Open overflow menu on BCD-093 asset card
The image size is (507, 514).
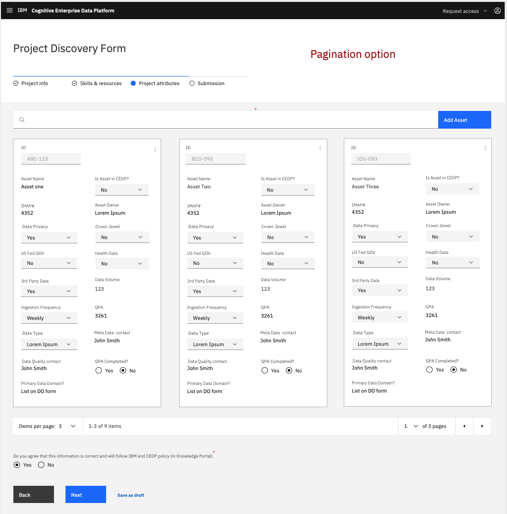click(320, 149)
